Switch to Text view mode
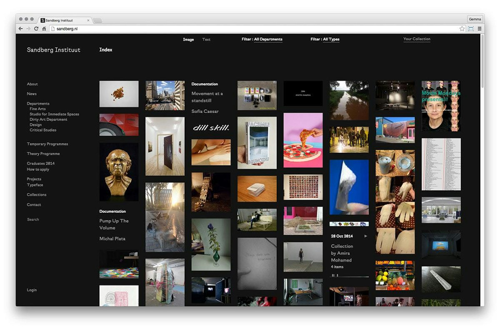Image resolution: width=500 pixels, height=333 pixels. (x=206, y=40)
